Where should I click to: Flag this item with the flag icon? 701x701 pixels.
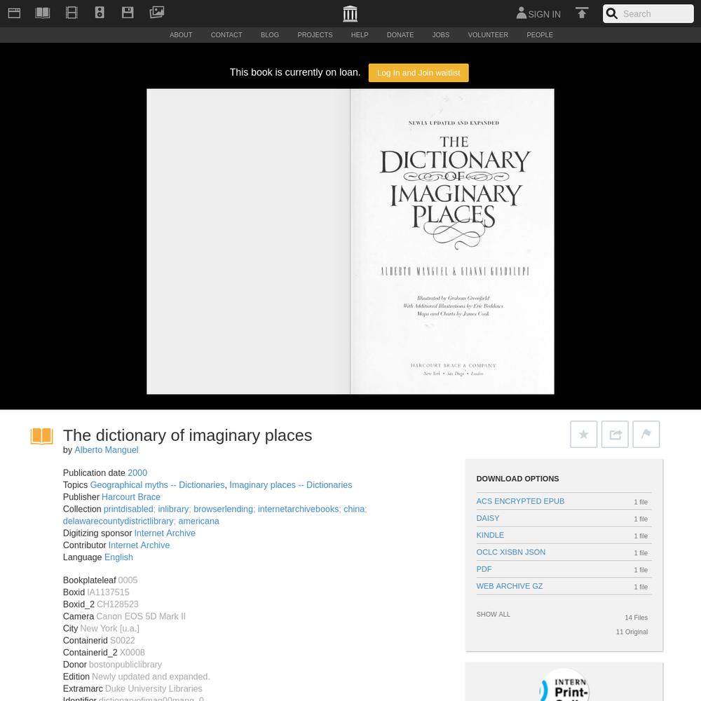pos(646,434)
